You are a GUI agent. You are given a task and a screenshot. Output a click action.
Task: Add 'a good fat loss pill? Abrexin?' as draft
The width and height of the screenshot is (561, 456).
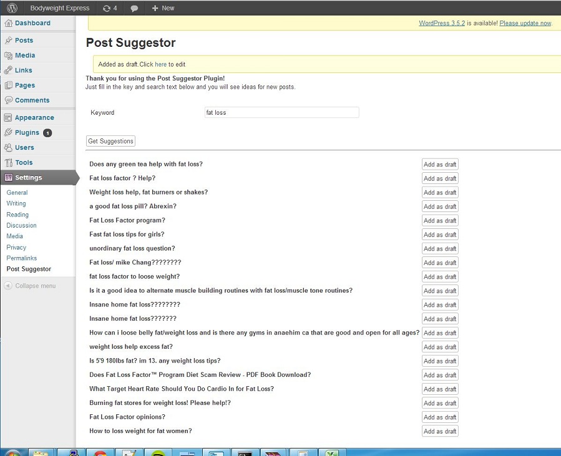click(x=440, y=206)
